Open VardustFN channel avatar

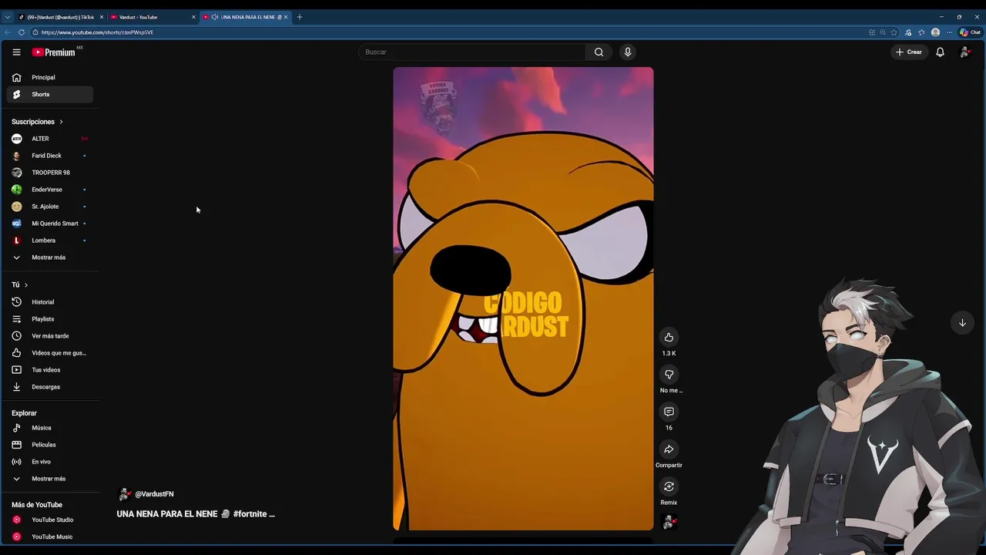pos(124,494)
